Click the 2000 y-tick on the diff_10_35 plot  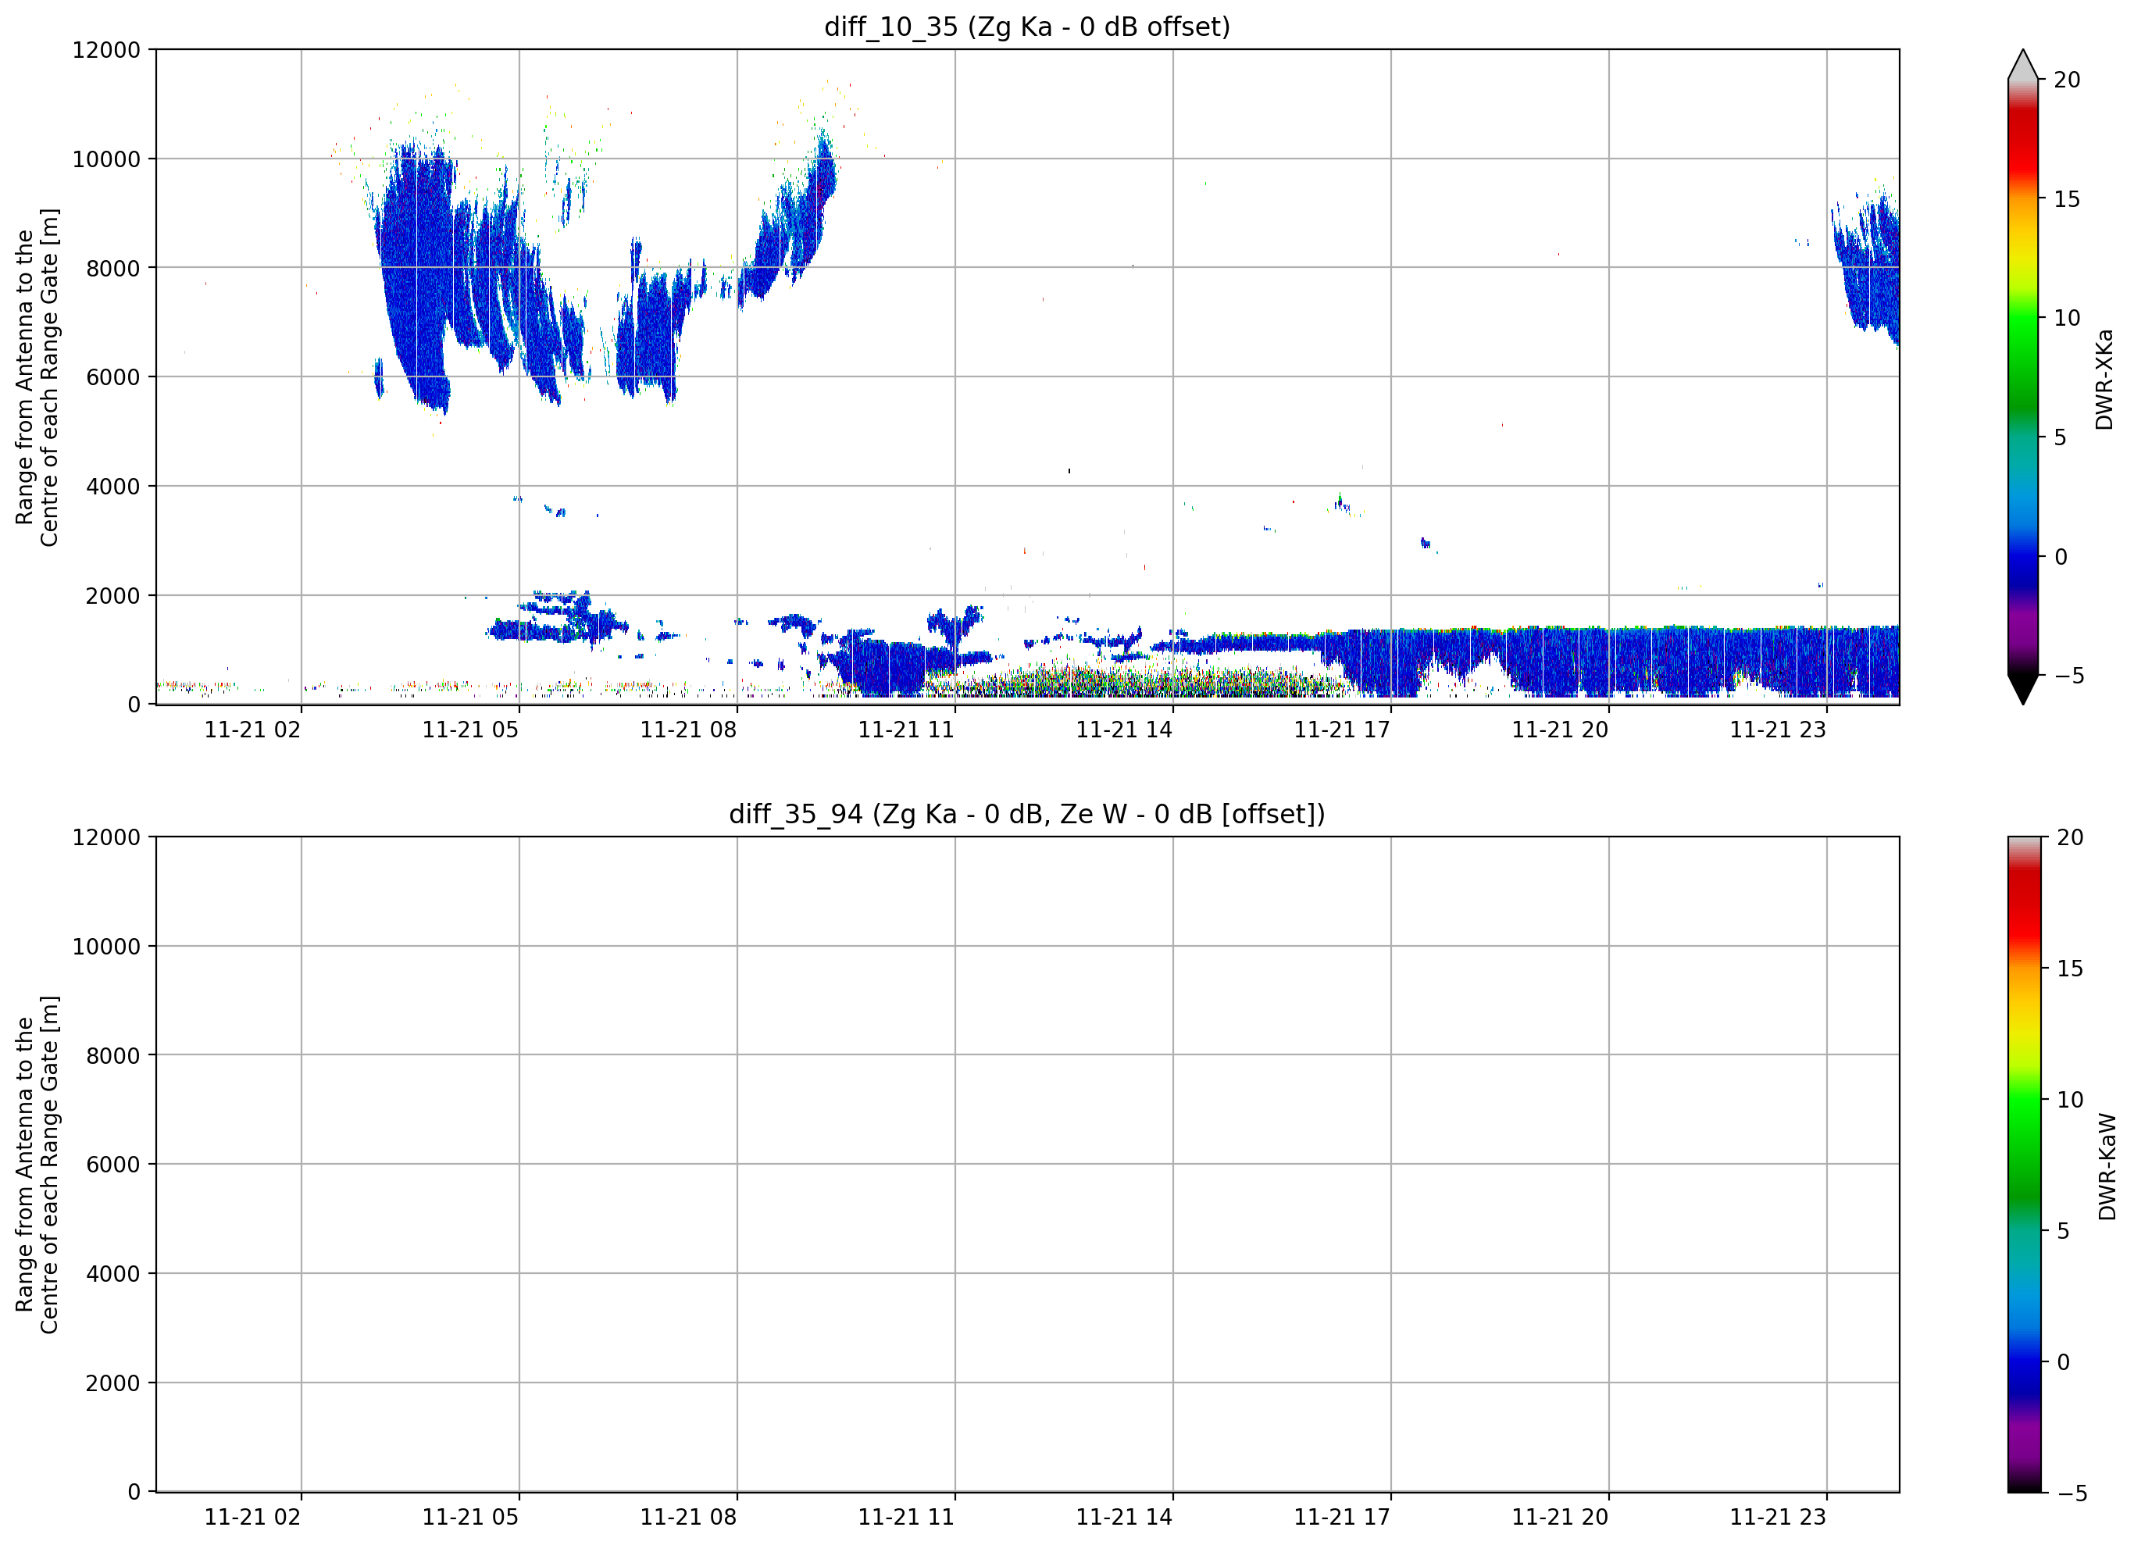tap(113, 596)
